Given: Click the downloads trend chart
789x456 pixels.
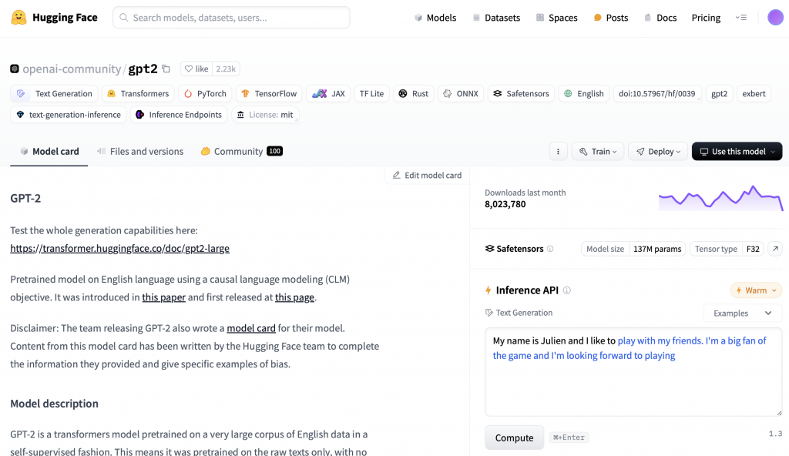Looking at the screenshot, I should point(721,198).
